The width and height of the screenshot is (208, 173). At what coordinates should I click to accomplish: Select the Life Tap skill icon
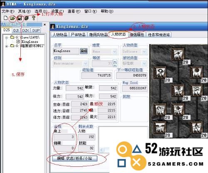[x=178, y=109]
